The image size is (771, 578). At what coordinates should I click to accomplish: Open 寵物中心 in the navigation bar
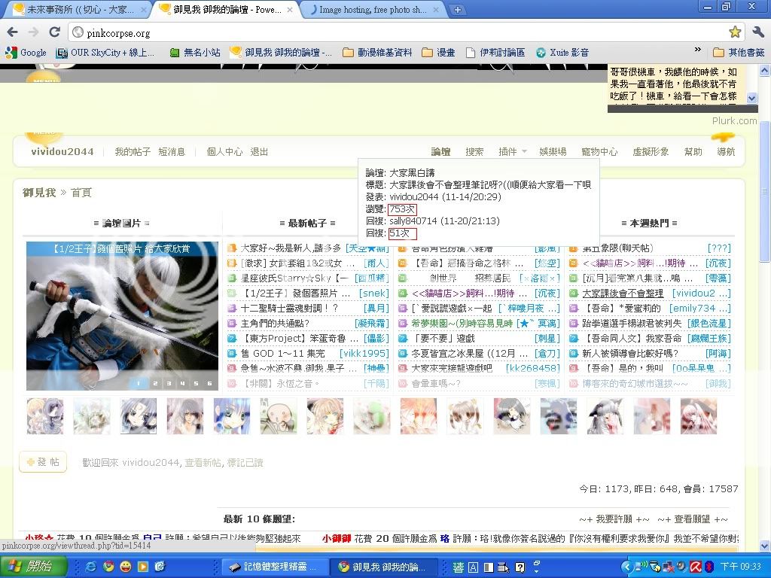pos(599,151)
